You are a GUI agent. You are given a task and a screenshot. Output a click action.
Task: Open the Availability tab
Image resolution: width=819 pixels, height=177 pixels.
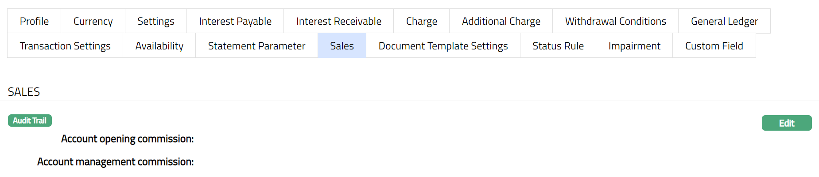(159, 46)
